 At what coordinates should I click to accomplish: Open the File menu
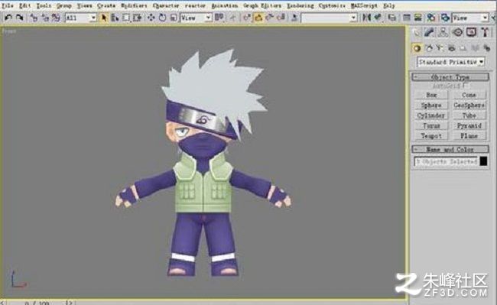click(x=7, y=5)
